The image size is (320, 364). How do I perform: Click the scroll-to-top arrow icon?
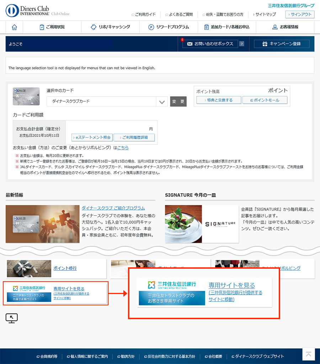point(309,354)
